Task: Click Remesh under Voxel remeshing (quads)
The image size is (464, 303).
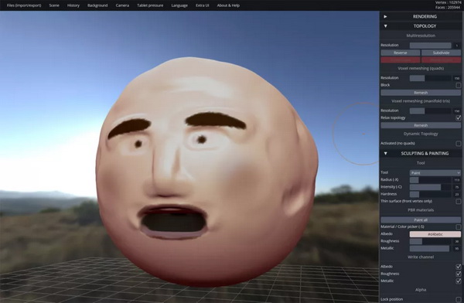Action: [x=421, y=93]
